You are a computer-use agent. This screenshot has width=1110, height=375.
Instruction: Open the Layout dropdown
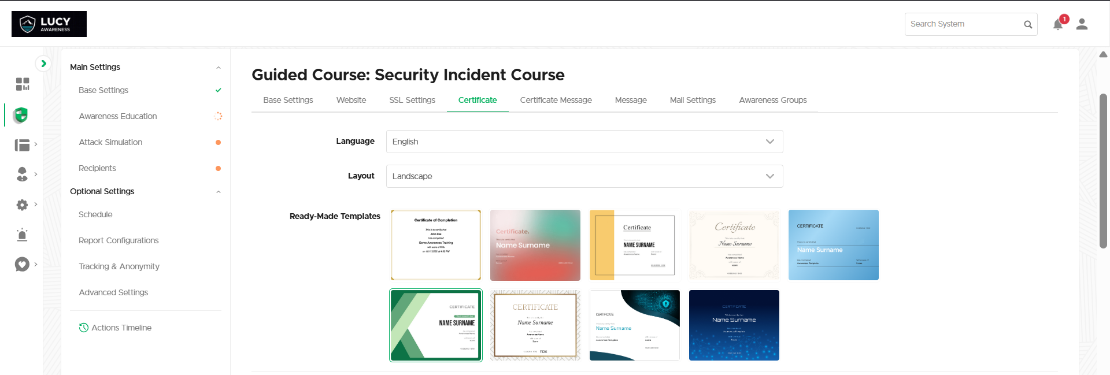coord(584,176)
